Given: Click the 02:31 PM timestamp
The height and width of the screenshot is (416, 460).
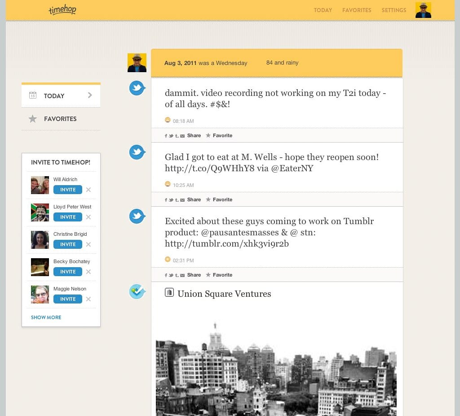Looking at the screenshot, I should (183, 260).
